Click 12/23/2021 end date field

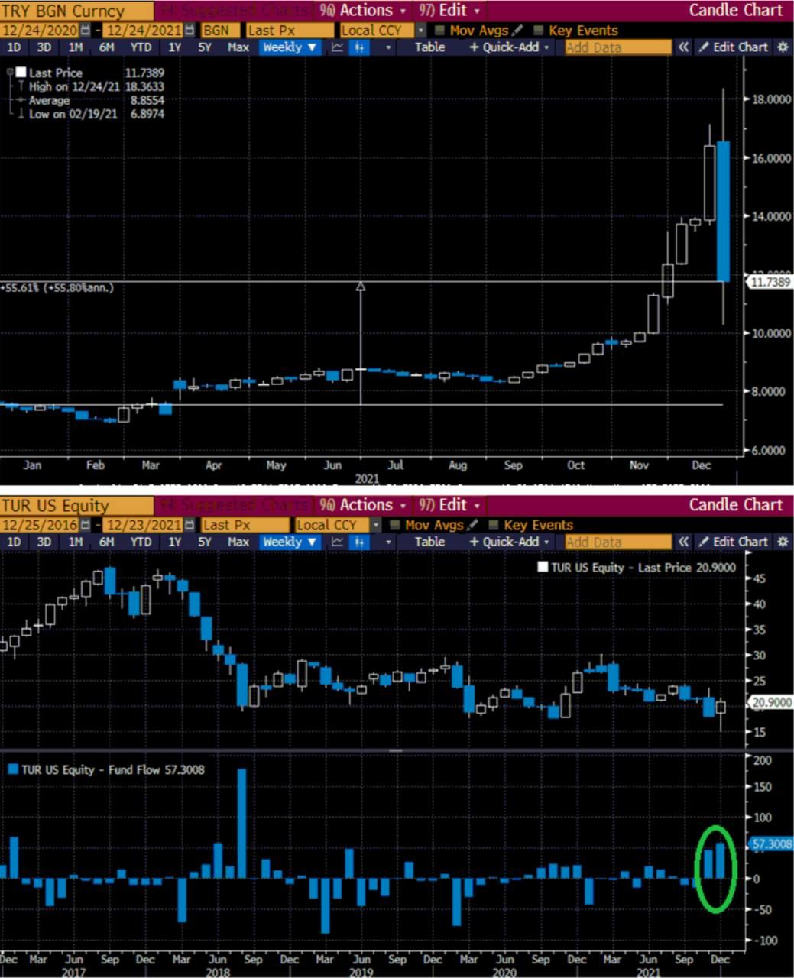point(143,525)
